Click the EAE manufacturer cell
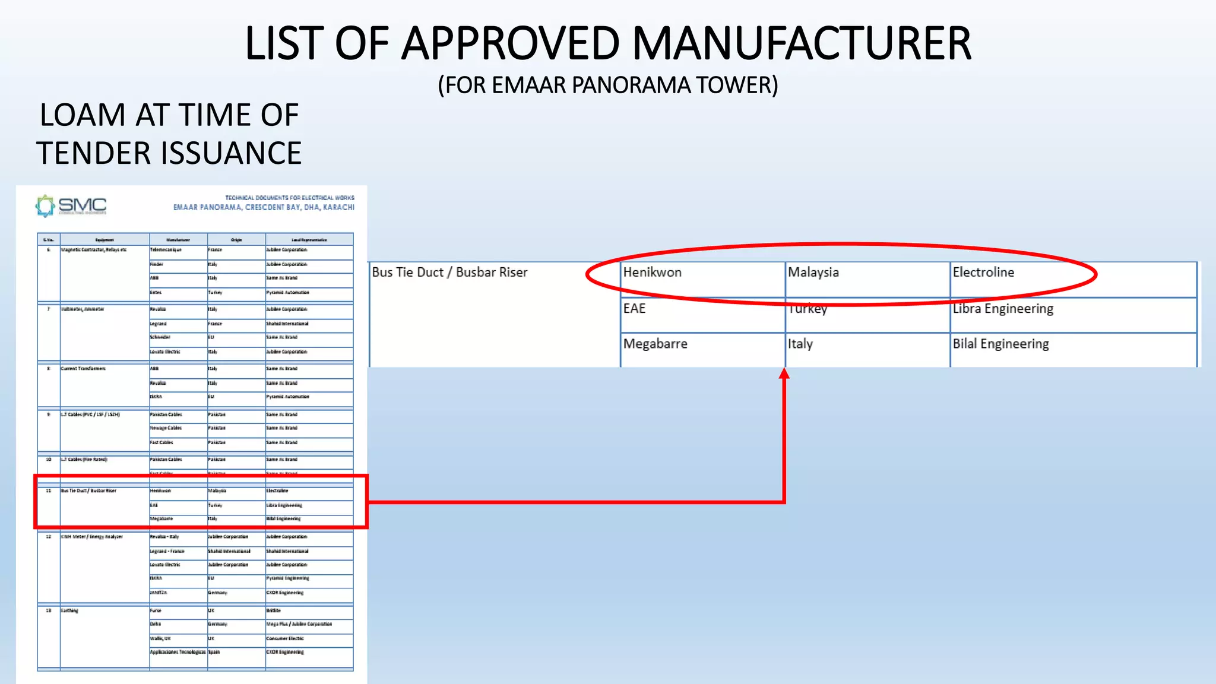1216x684 pixels. coord(634,309)
